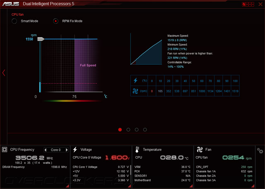Click the 14% ~ 100% range value
The height and width of the screenshot is (189, 265).
(176, 67)
